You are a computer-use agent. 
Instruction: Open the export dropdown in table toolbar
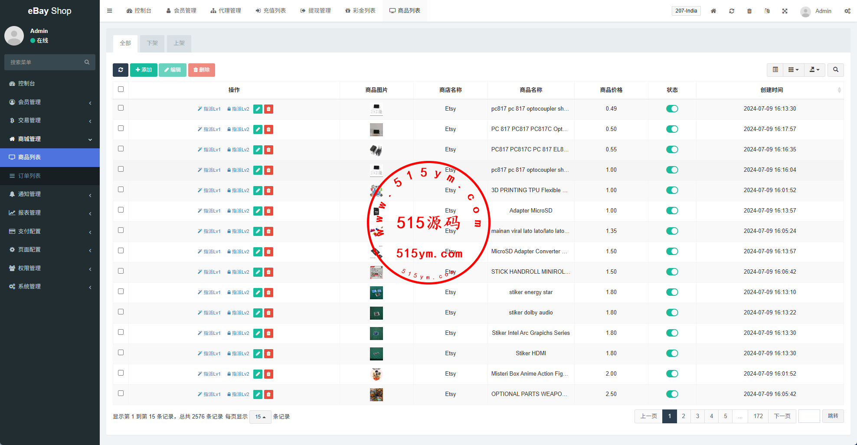pos(814,70)
